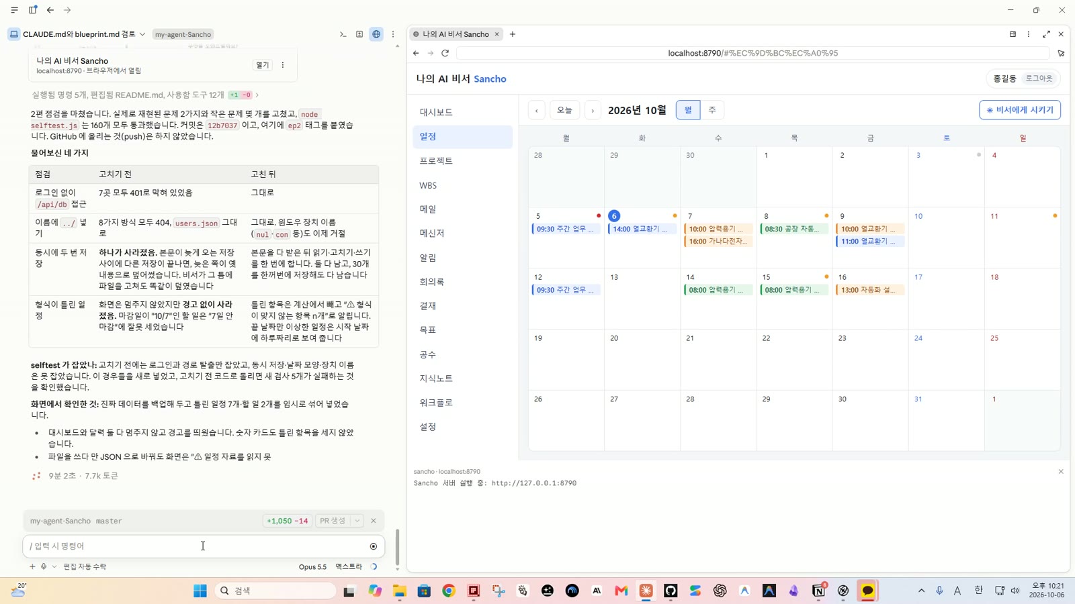
Task: Toggle the globe browser preview icon
Action: (376, 34)
